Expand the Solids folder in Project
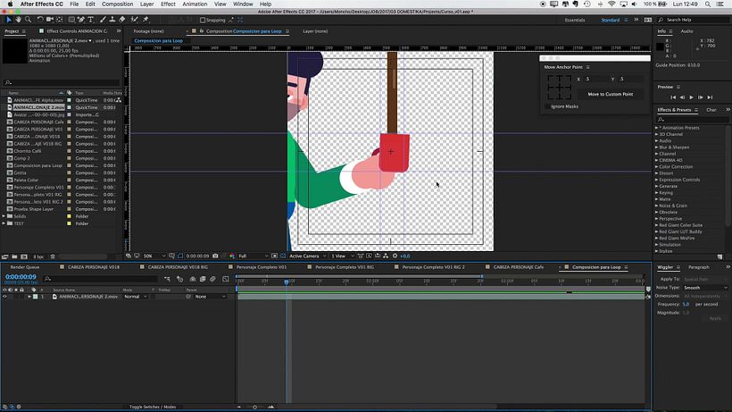The width and height of the screenshot is (732, 412). point(4,216)
